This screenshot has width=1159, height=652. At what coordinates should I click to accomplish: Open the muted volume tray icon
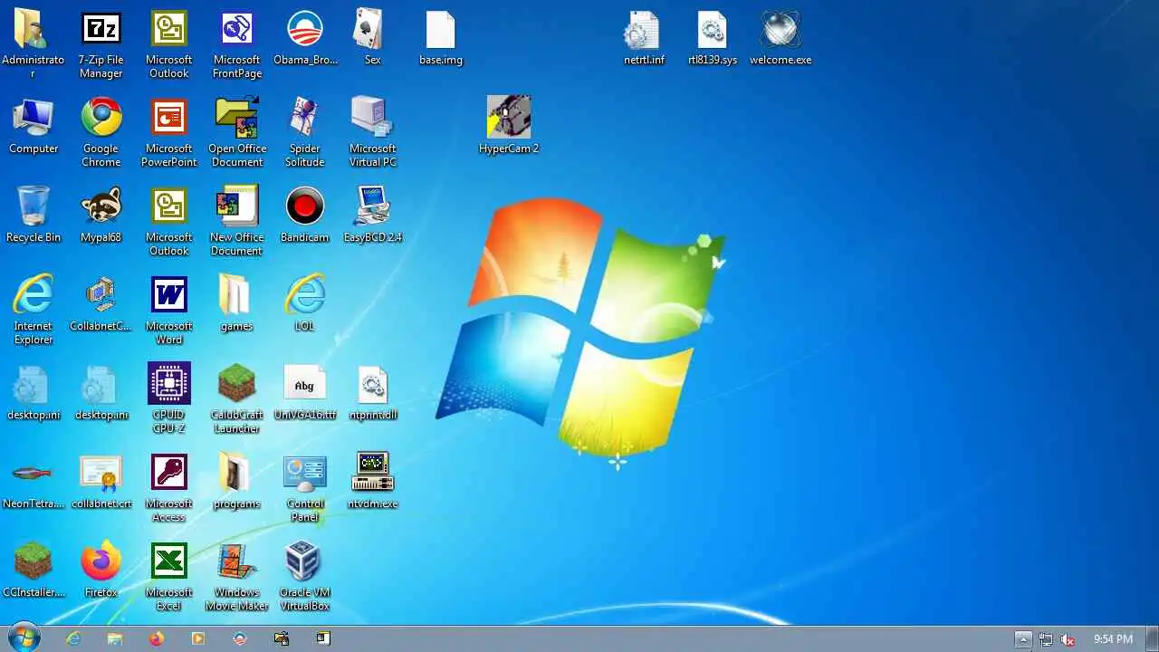1068,639
